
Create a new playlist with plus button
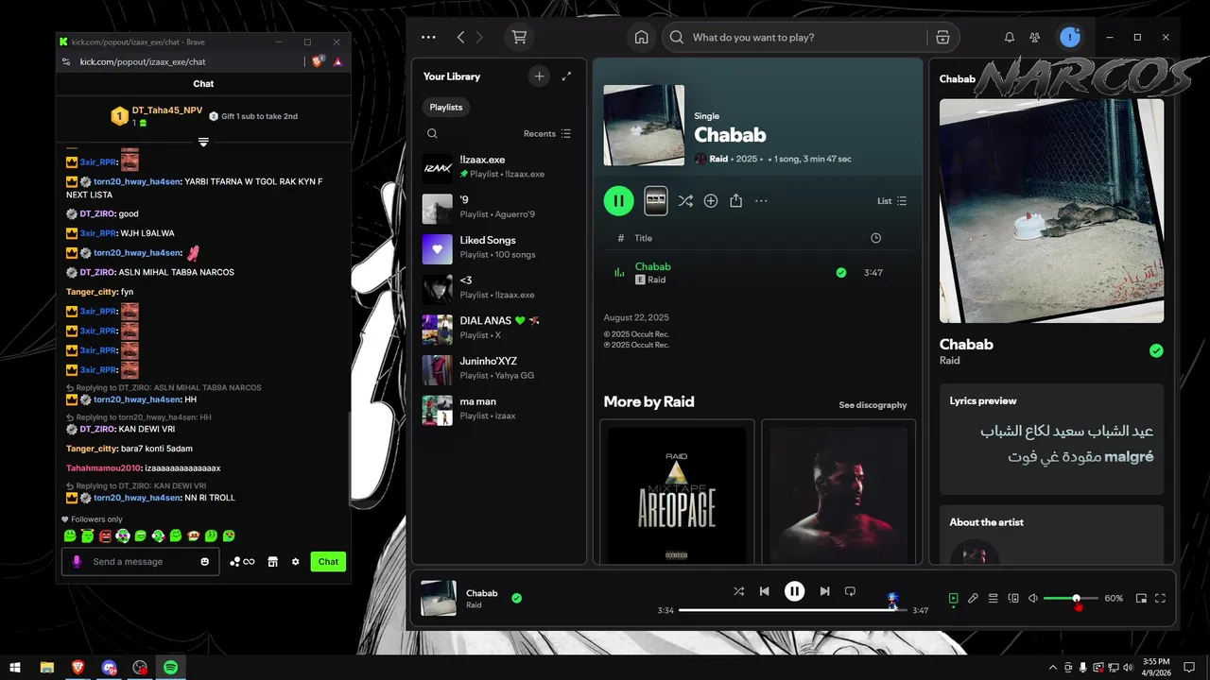coord(539,76)
